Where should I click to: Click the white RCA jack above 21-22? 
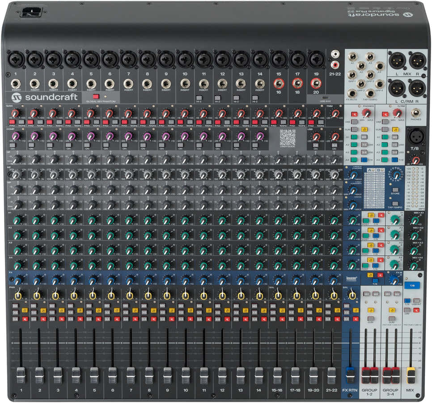coord(335,54)
